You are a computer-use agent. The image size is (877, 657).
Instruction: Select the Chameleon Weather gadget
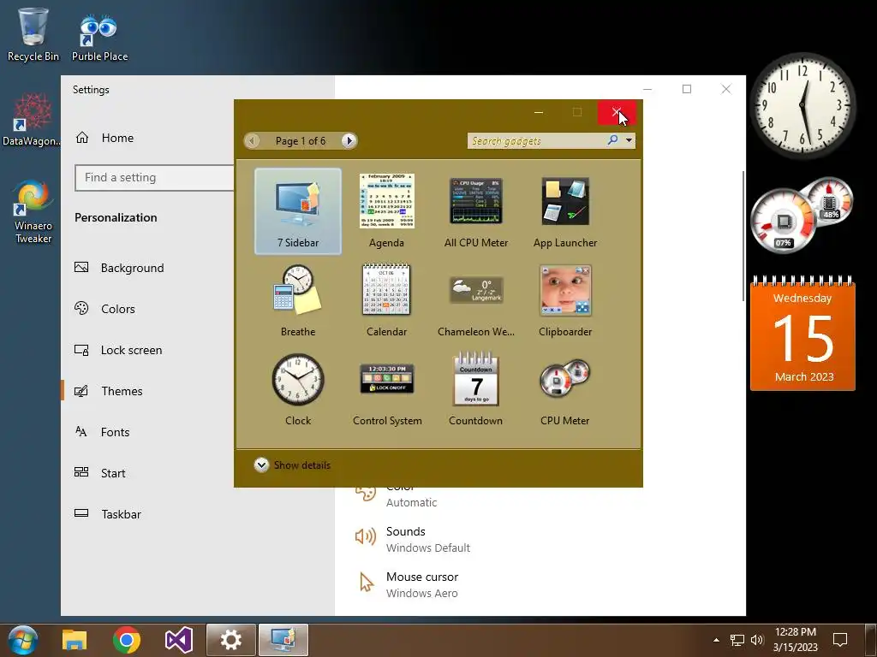[x=476, y=300]
